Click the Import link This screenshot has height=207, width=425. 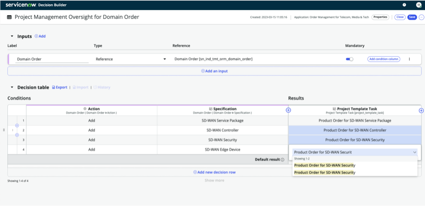click(x=80, y=88)
